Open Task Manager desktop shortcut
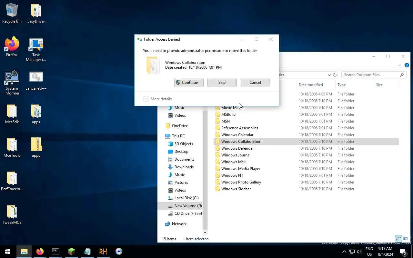This screenshot has height=258, width=413. coord(36,49)
